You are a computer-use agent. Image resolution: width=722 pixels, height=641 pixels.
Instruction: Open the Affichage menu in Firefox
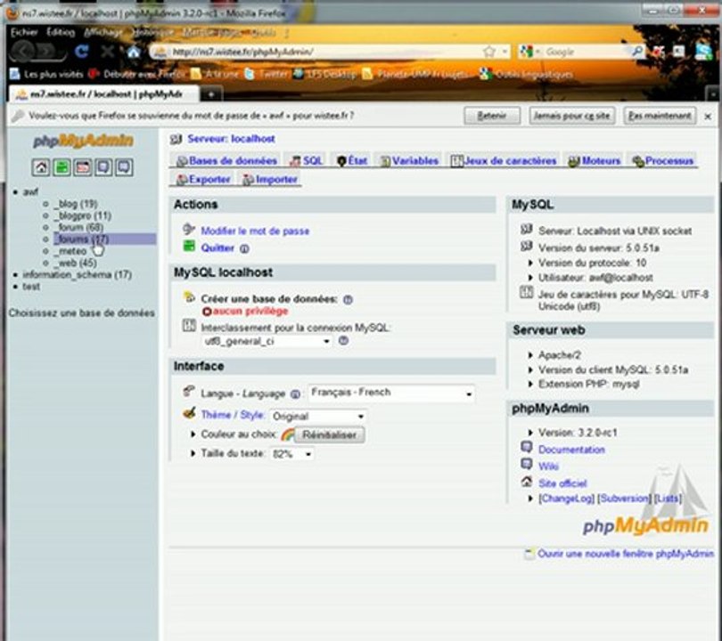click(x=103, y=32)
